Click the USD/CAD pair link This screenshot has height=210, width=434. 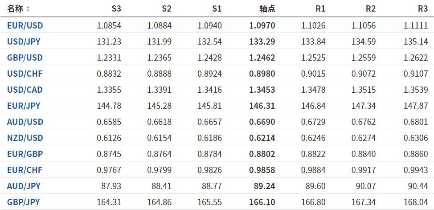click(25, 90)
